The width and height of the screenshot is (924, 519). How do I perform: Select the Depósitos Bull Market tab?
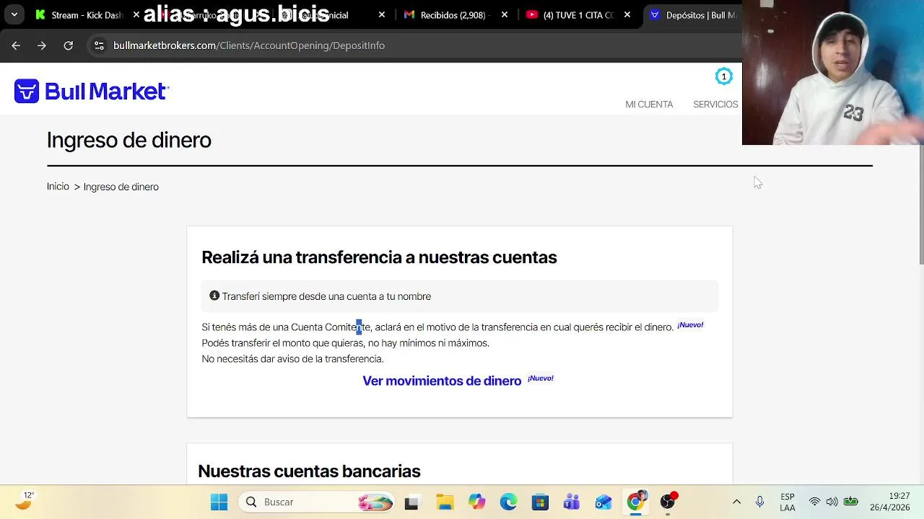coord(693,14)
